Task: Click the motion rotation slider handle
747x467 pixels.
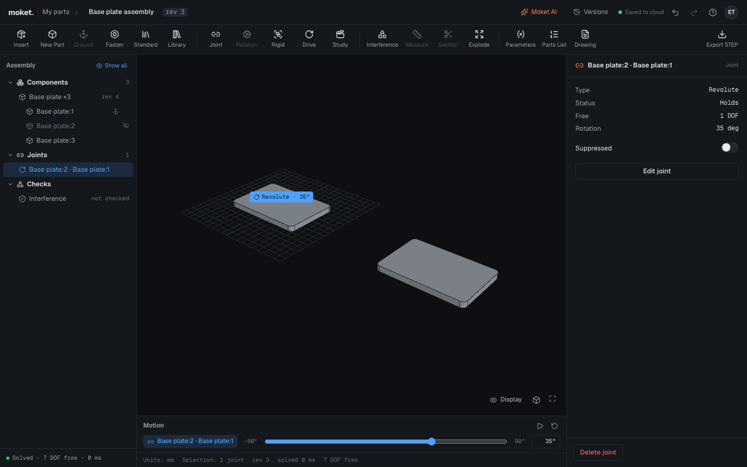Action: pos(432,442)
